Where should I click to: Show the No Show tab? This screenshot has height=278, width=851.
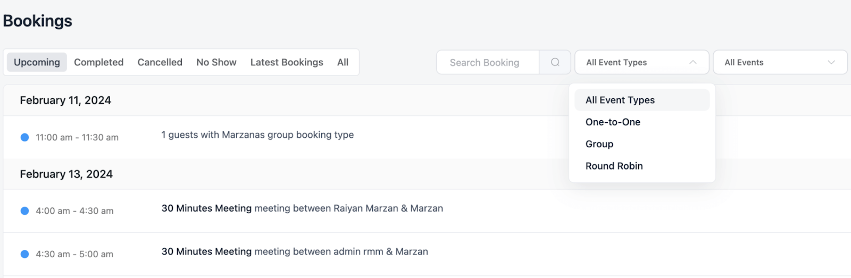click(x=216, y=62)
